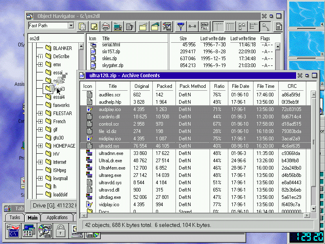Expand the emx folder node

click(40, 65)
